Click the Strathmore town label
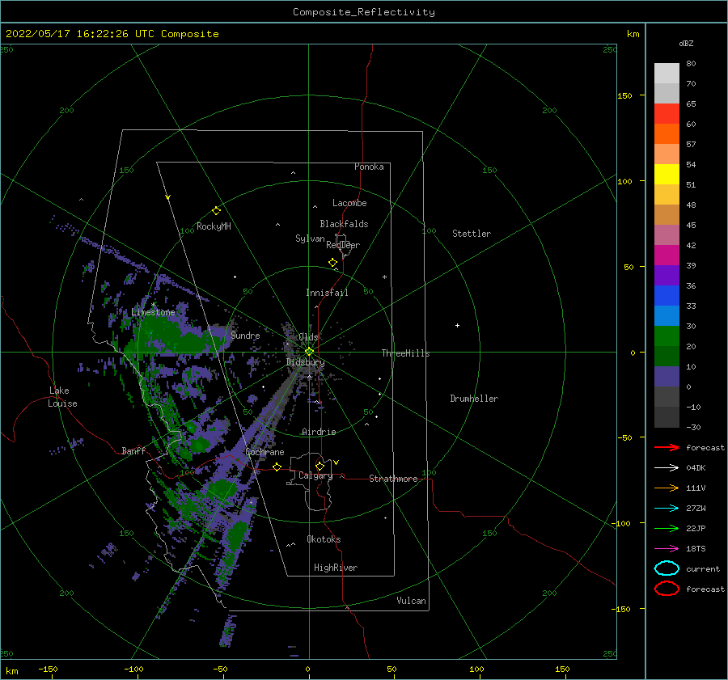The width and height of the screenshot is (728, 680). point(393,479)
